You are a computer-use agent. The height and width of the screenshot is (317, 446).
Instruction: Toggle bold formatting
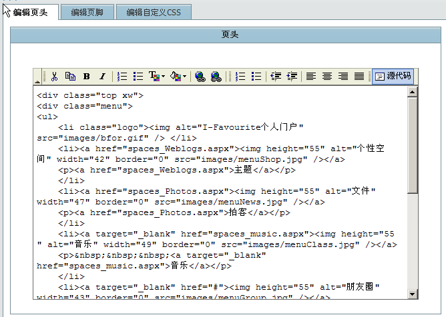(86, 77)
